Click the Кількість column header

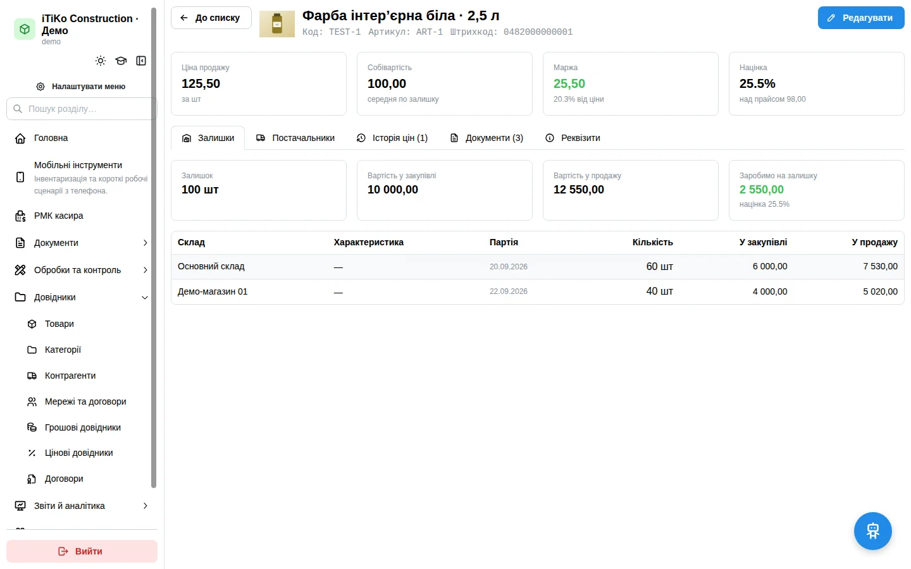coord(652,242)
